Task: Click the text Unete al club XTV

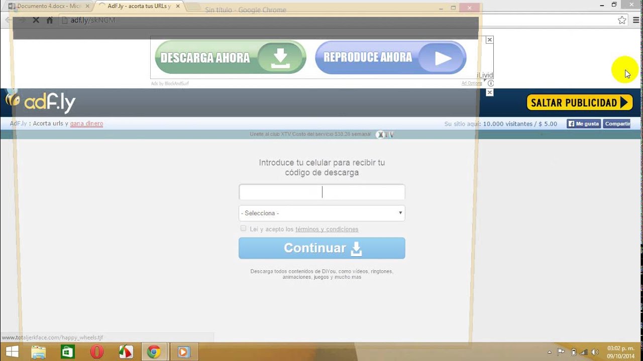Action: (271, 134)
